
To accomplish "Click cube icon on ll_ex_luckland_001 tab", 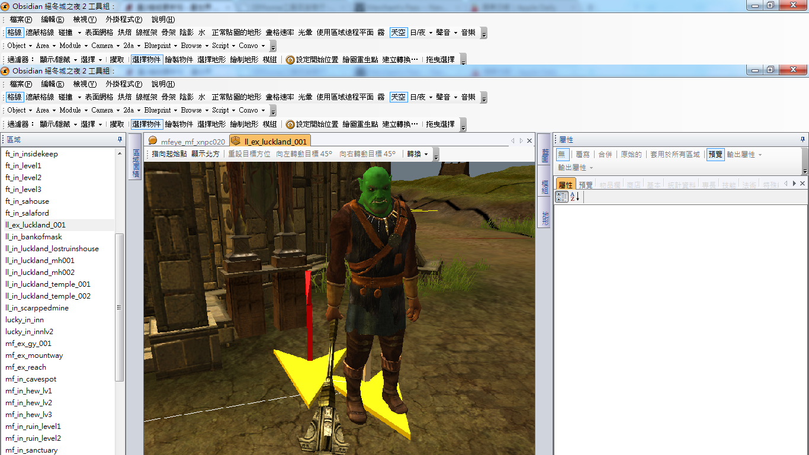I will 236,141.
